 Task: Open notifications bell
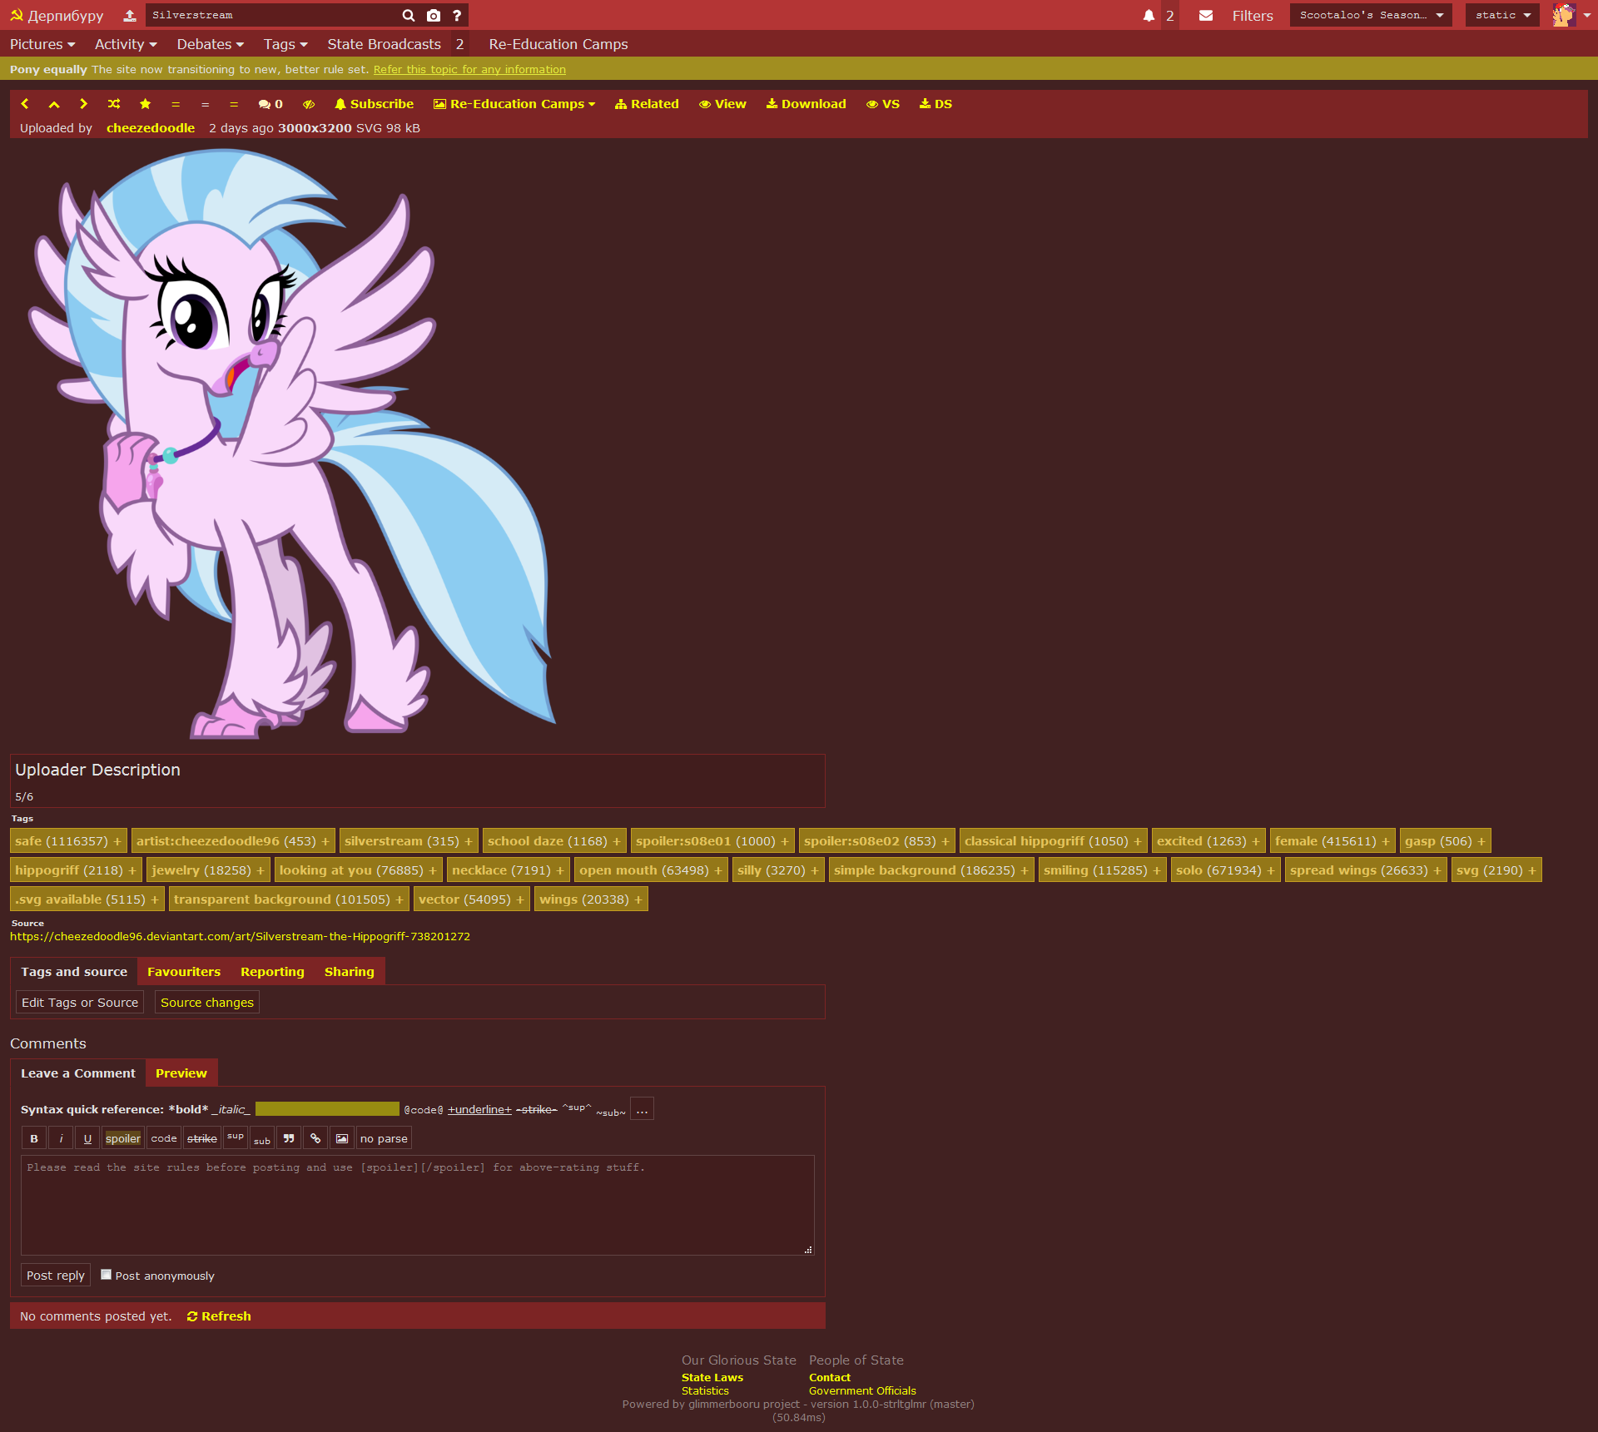pyautogui.click(x=1149, y=15)
